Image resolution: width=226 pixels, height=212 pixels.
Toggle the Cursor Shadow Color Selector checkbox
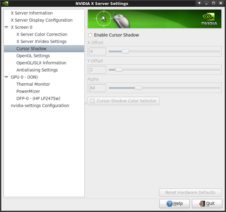92,101
